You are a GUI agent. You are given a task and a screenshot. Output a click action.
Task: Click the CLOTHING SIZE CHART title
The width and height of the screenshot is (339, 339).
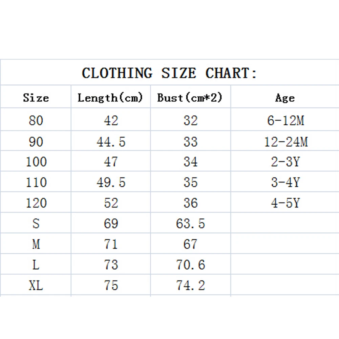[169, 73]
